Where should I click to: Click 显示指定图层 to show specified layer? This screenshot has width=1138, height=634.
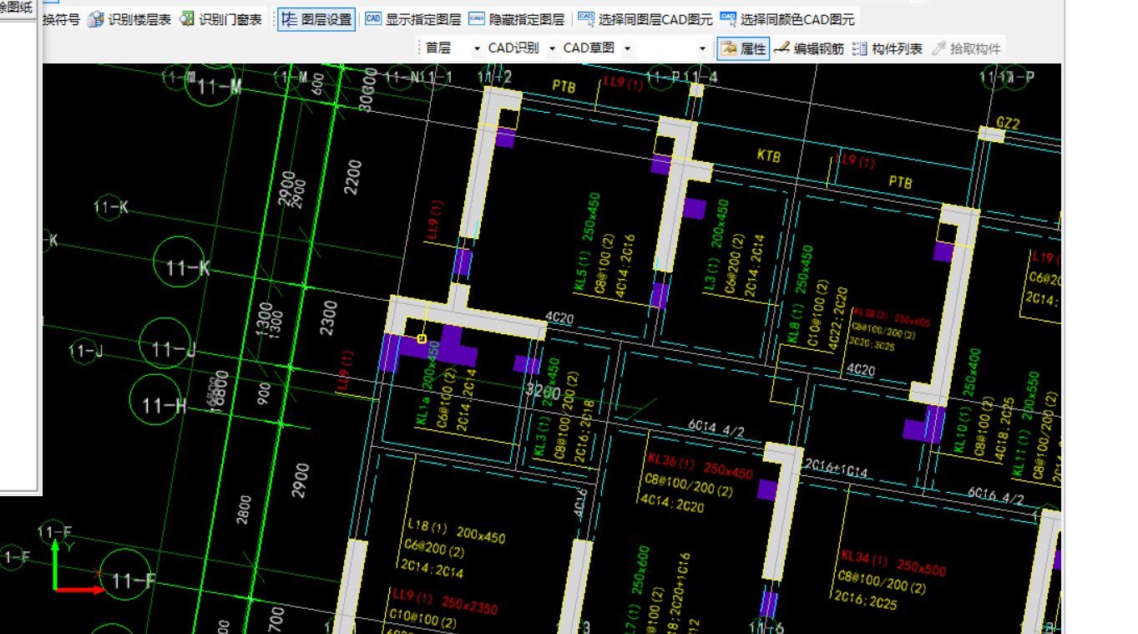coord(412,19)
